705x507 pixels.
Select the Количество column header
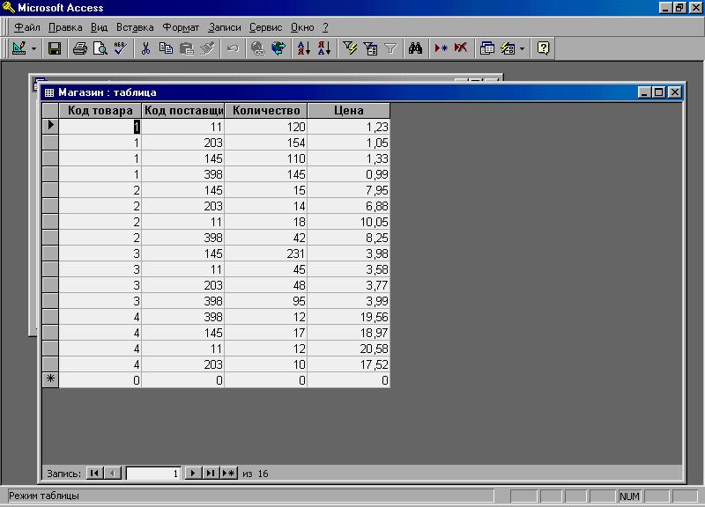pos(266,111)
